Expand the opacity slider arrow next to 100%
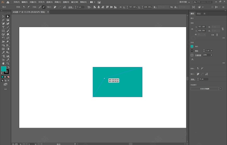The height and width of the screenshot is (145, 227). tap(211, 55)
